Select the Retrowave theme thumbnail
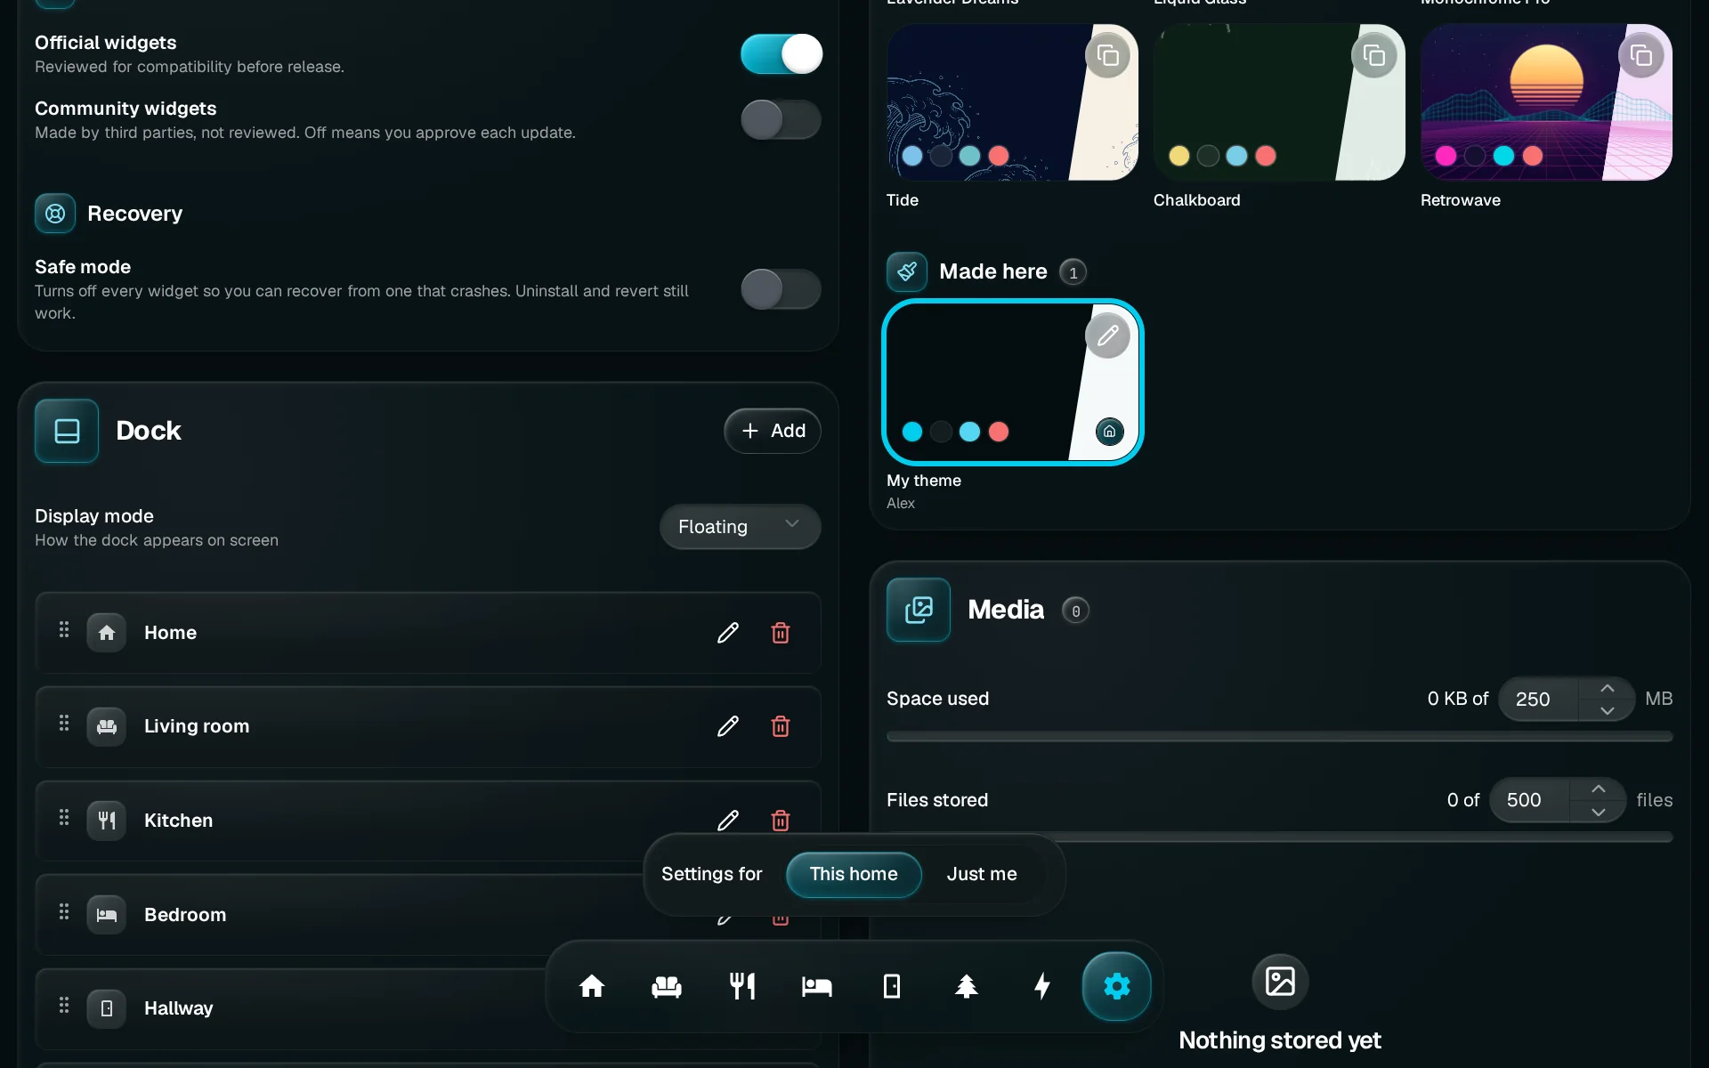The height and width of the screenshot is (1068, 1709). pos(1546,102)
